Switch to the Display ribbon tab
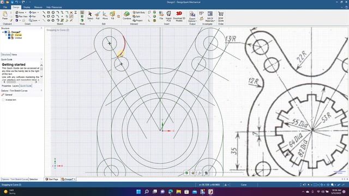This screenshot has height=196, width=349. pos(27,7)
